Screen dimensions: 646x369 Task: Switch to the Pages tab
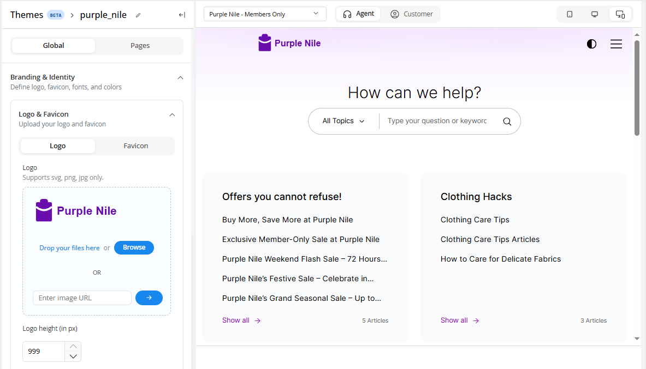(140, 46)
